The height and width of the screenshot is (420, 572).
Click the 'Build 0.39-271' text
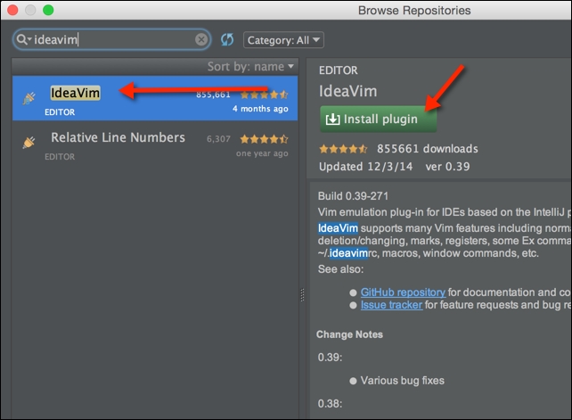(x=353, y=196)
